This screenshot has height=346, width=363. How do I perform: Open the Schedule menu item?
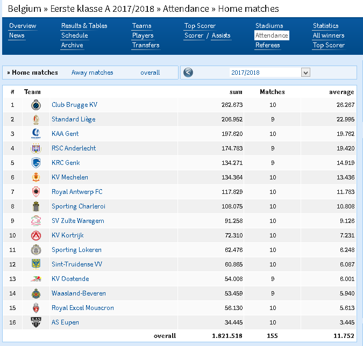[75, 35]
